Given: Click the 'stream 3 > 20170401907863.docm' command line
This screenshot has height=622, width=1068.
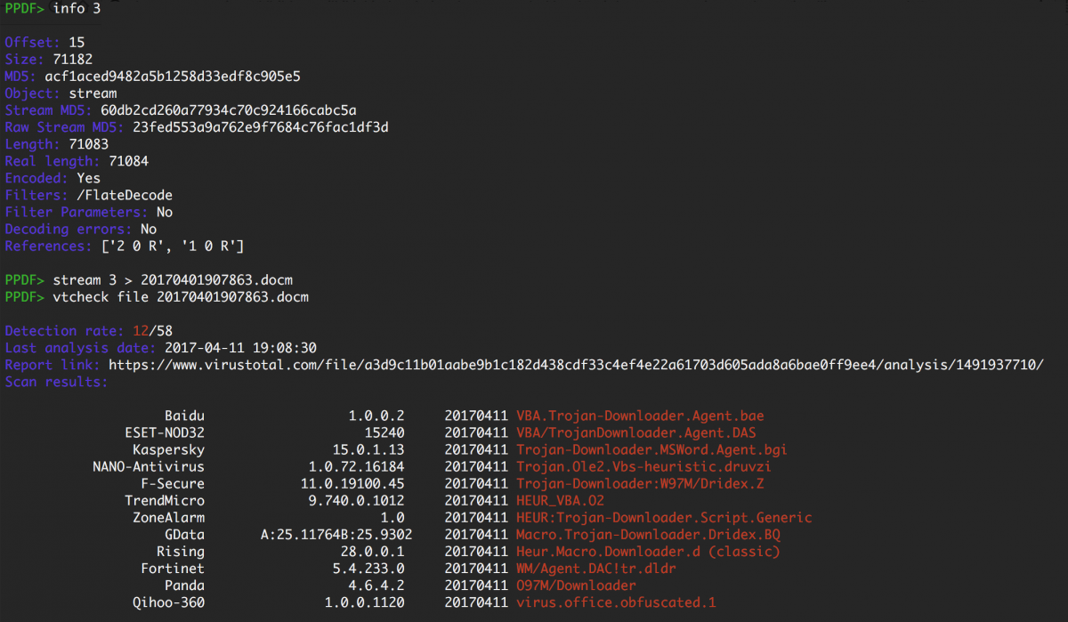Looking at the screenshot, I should pyautogui.click(x=173, y=279).
